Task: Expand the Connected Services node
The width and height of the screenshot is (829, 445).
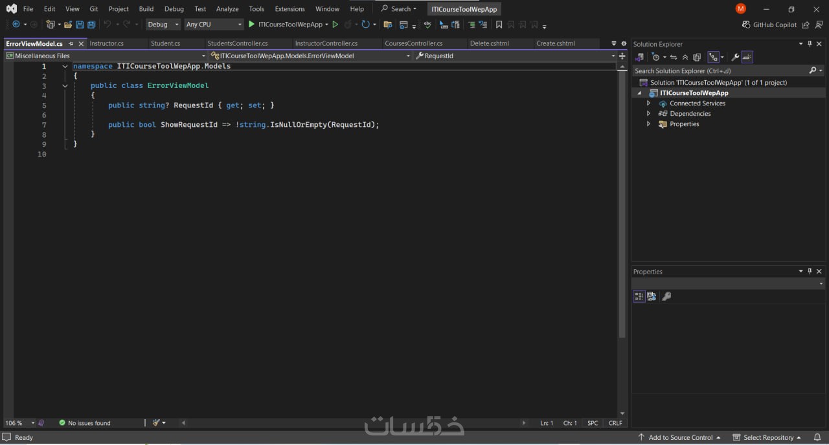Action: pyautogui.click(x=648, y=103)
